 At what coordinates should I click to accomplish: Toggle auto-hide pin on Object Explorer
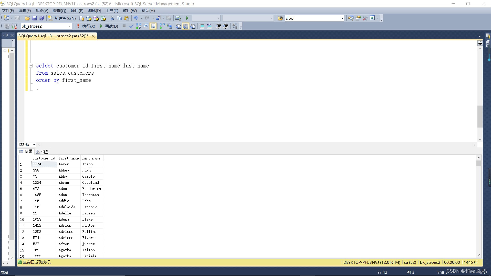point(7,35)
